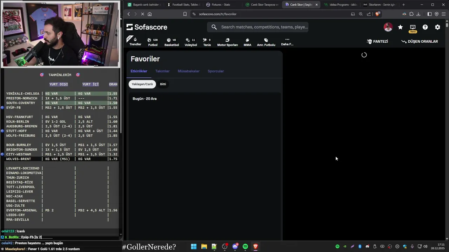This screenshot has height=252, width=449.
Task: Share this page from address bar
Action: [369, 14]
